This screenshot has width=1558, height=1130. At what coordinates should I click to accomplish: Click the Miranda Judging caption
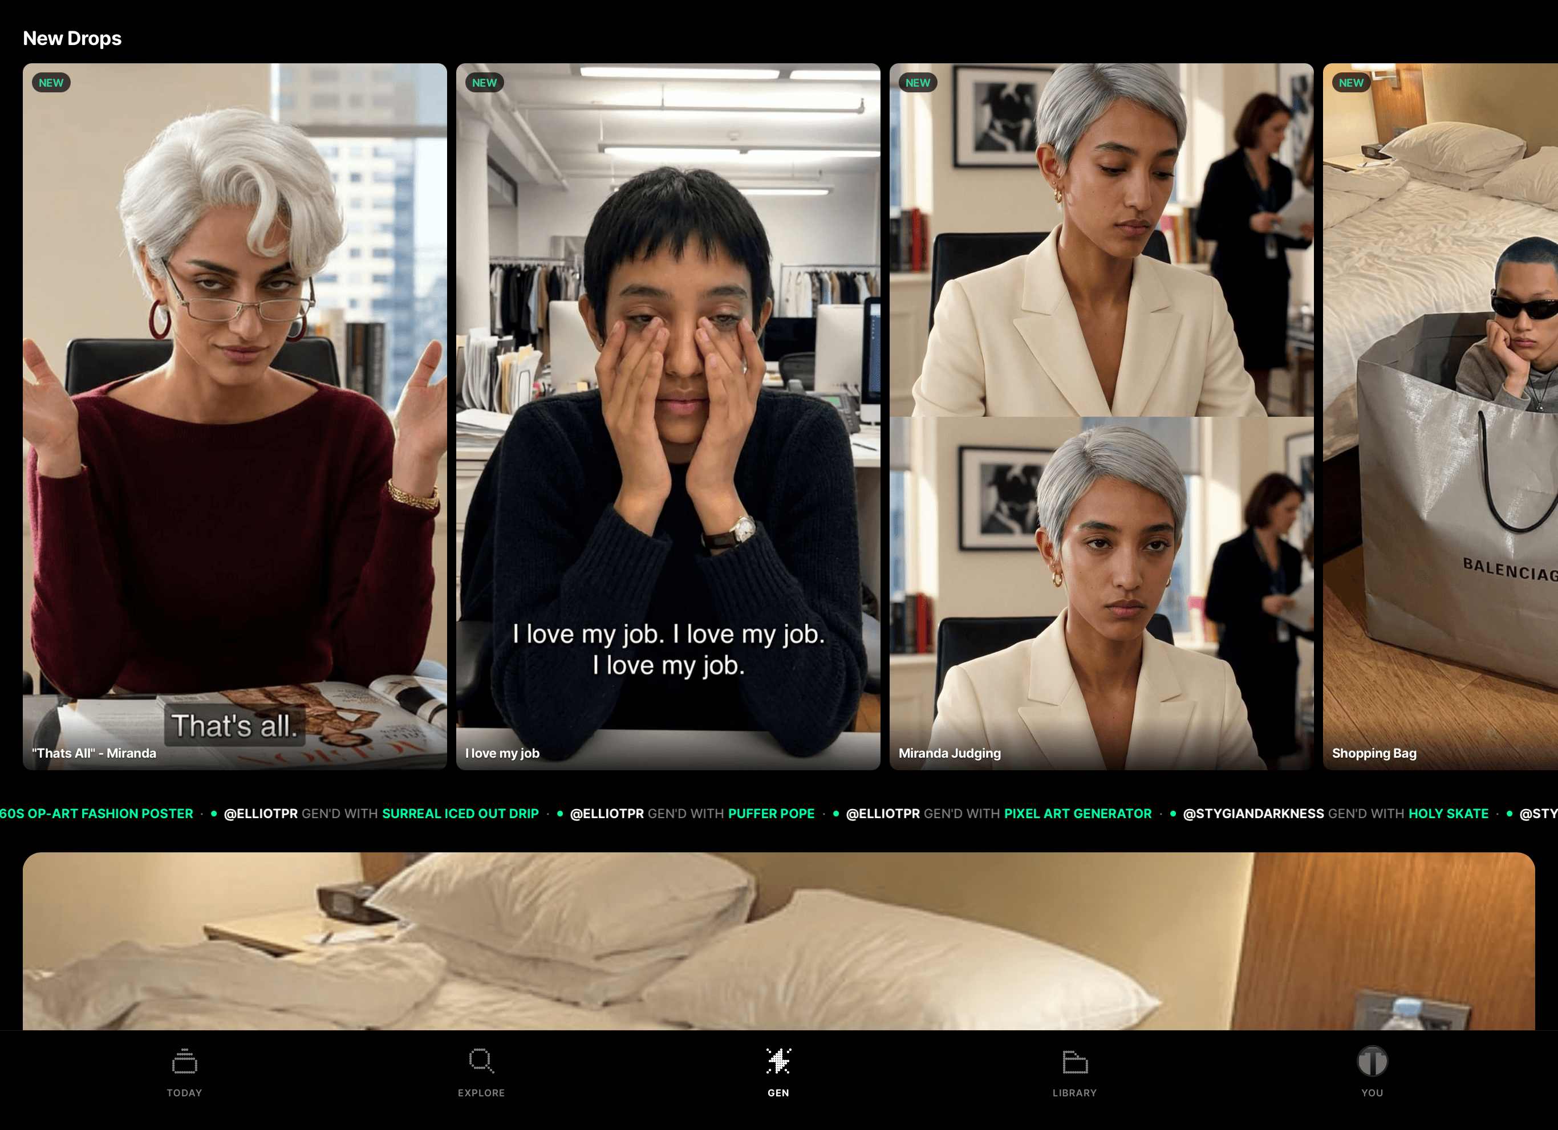(x=950, y=753)
